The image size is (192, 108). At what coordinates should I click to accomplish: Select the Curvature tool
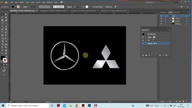point(6,20)
